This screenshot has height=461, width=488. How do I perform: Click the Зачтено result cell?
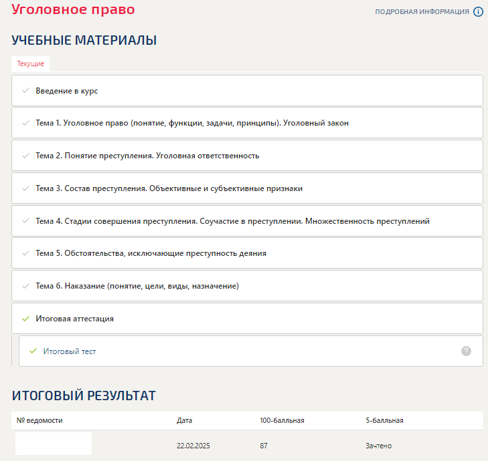pyautogui.click(x=378, y=446)
